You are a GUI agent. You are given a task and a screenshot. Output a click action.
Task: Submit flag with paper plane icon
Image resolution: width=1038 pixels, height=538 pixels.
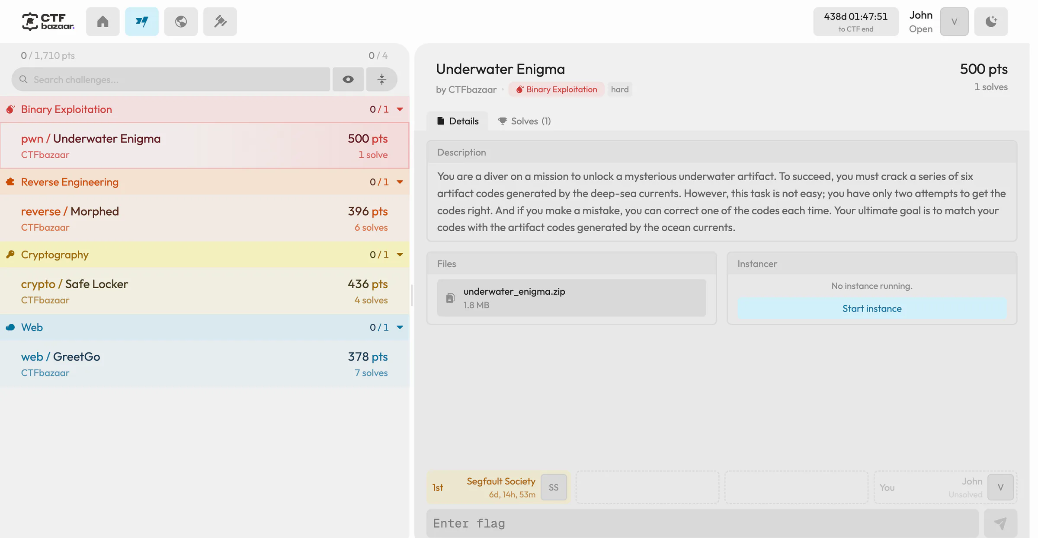coord(1000,523)
